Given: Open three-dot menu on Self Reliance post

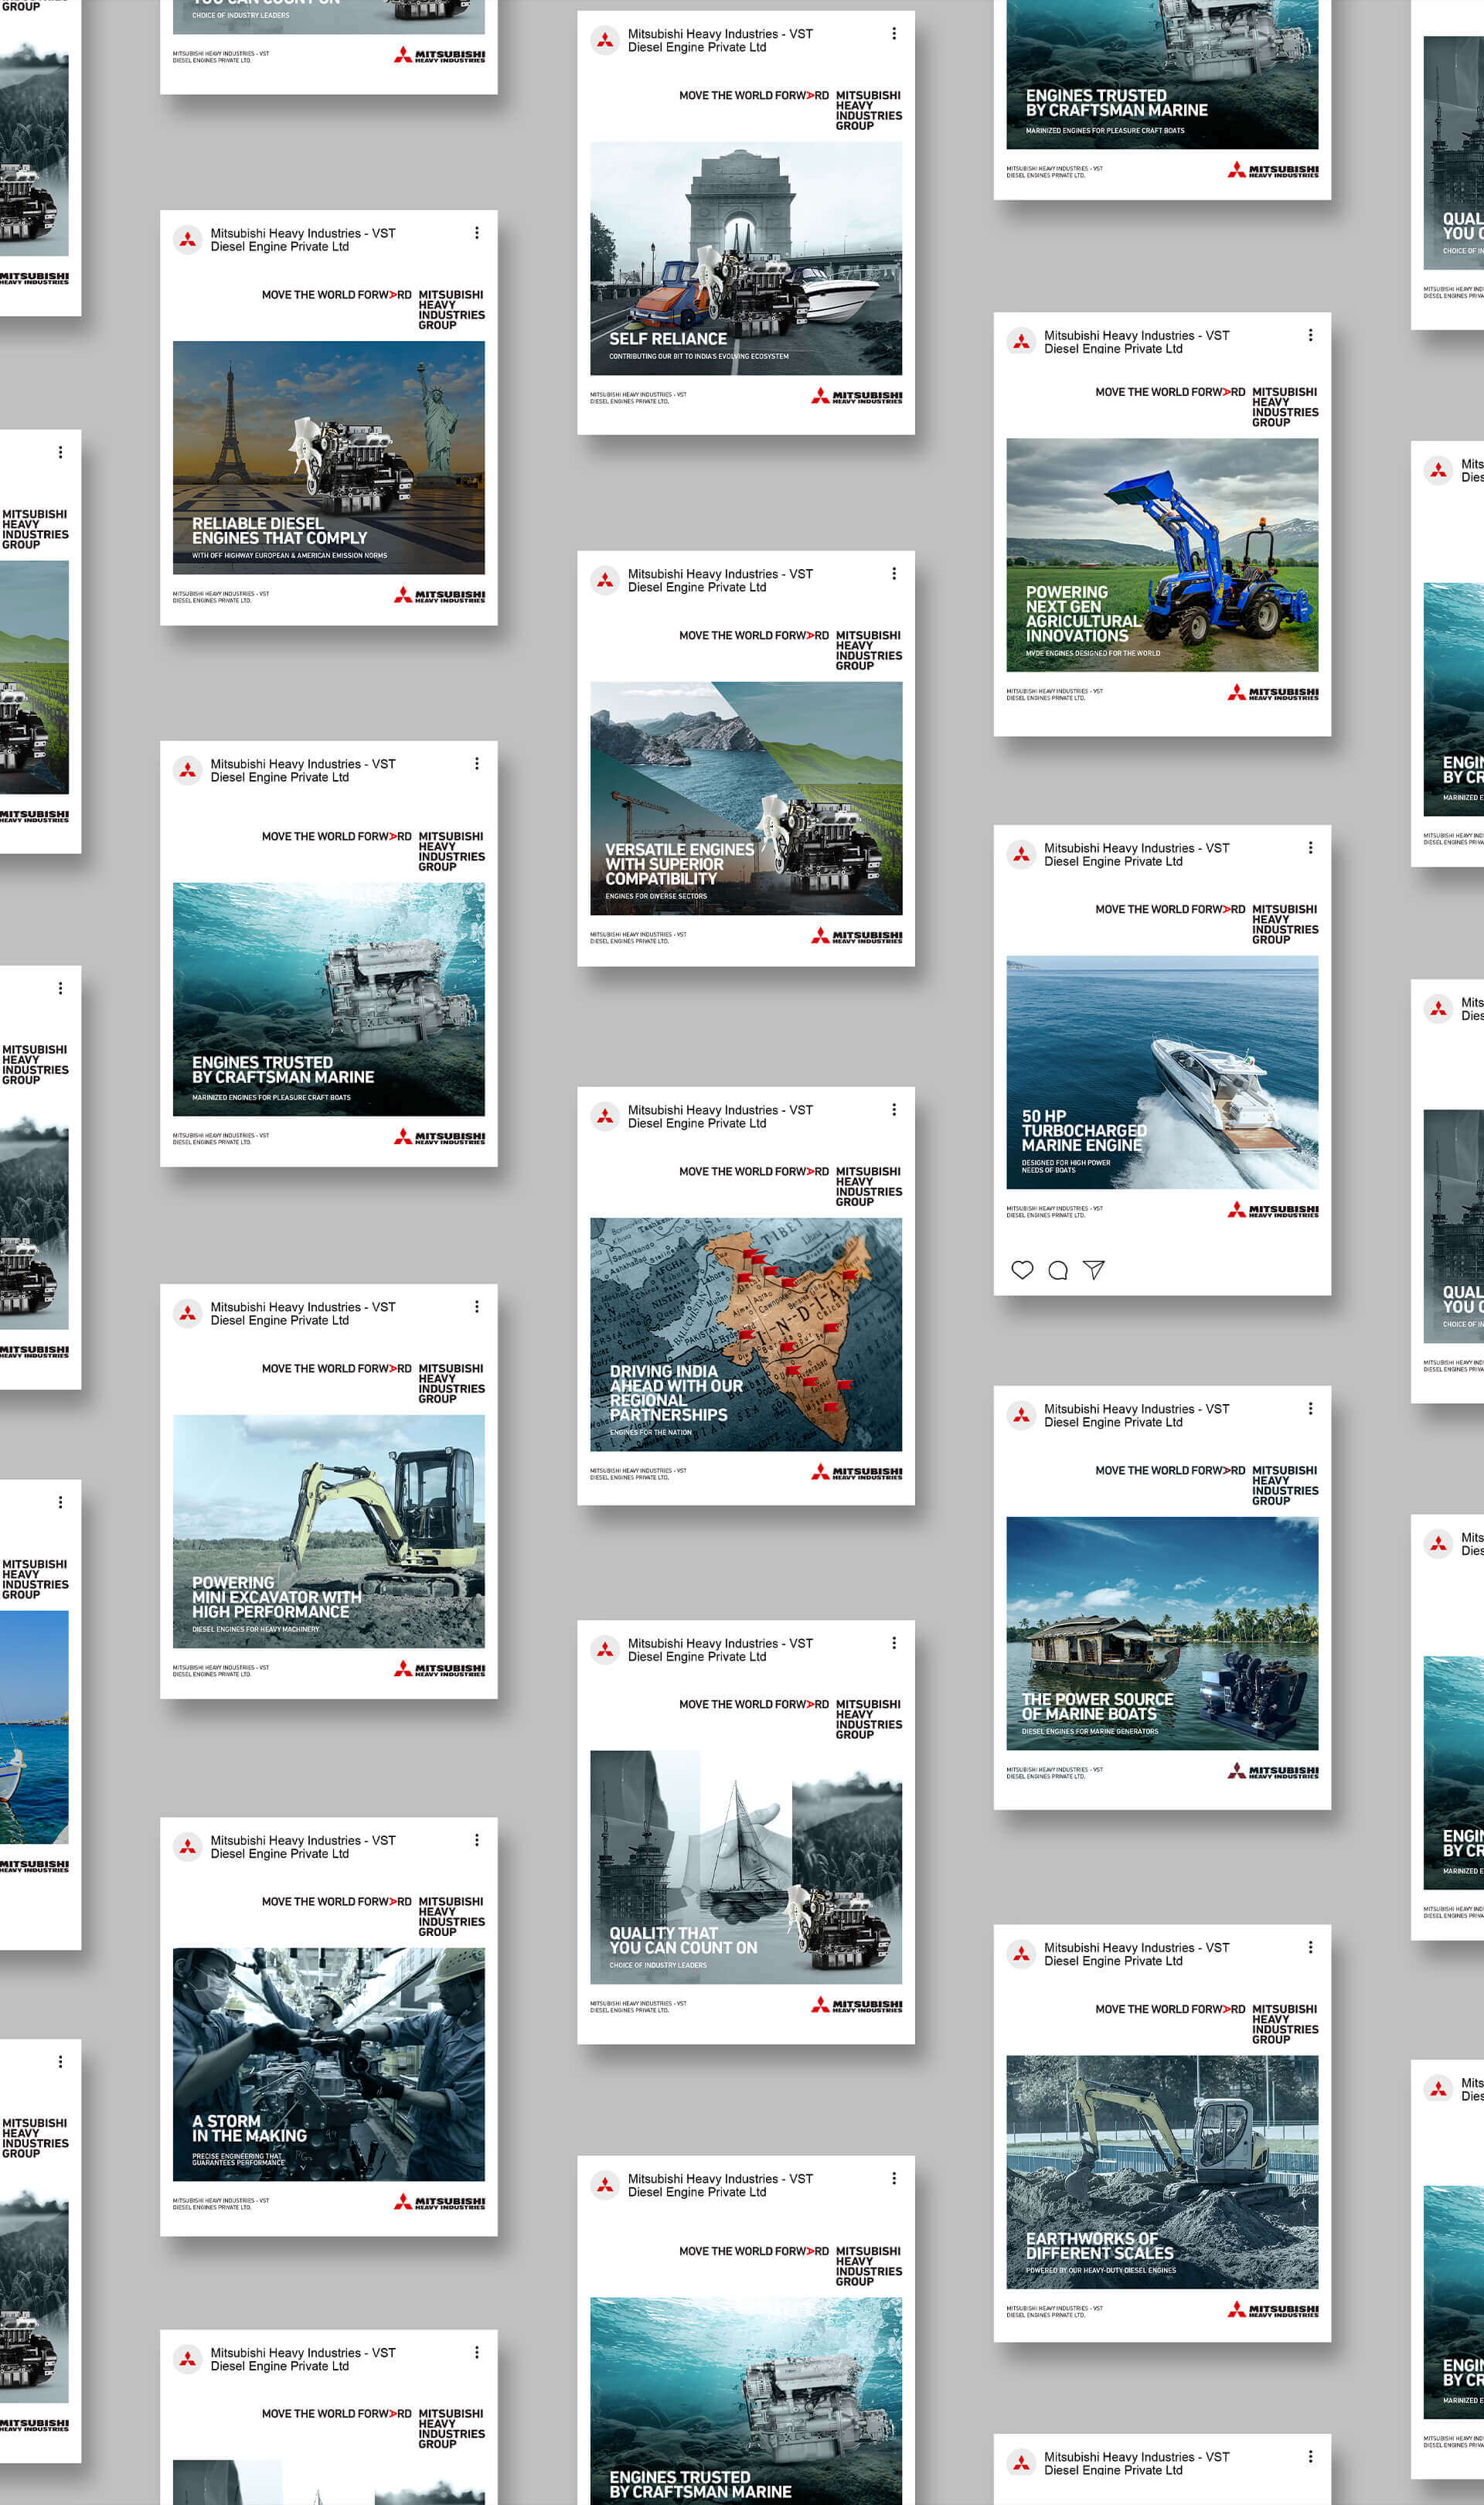Looking at the screenshot, I should point(893,34).
